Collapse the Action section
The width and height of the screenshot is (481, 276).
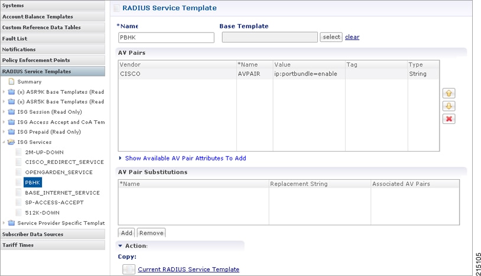121,246
